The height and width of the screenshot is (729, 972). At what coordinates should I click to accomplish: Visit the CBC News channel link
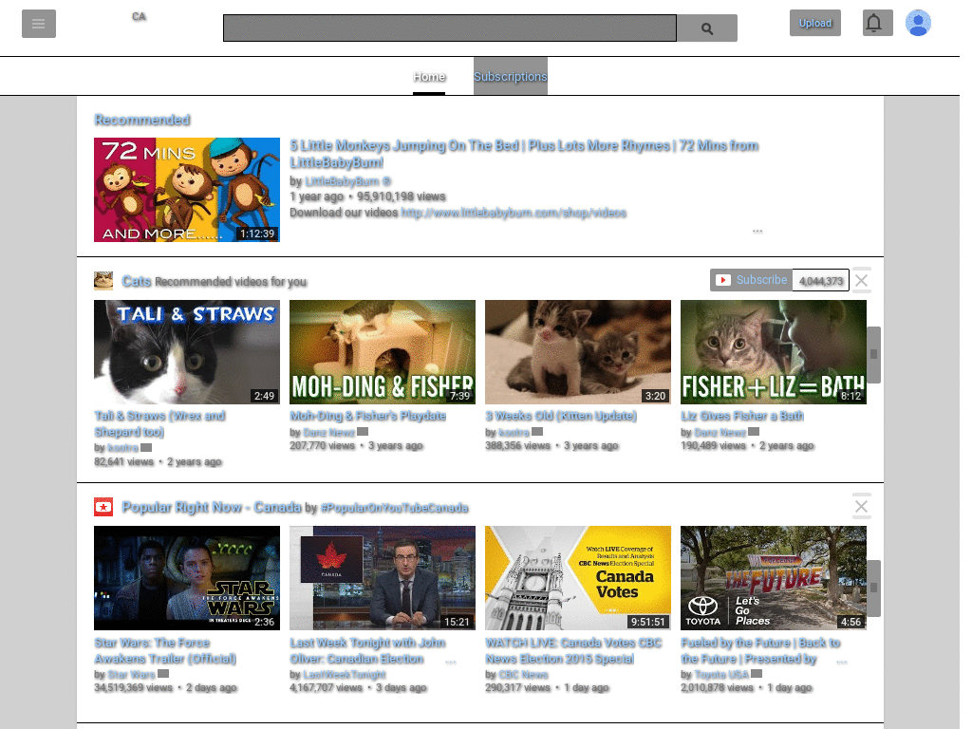tap(523, 674)
